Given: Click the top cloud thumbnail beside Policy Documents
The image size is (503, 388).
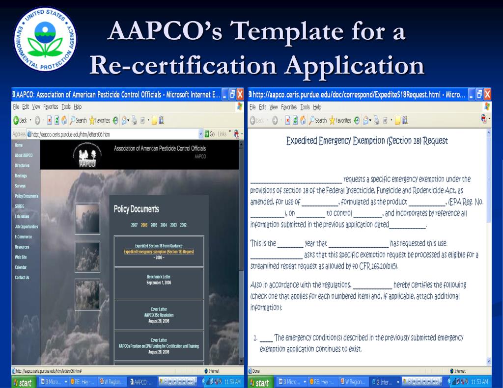Looking at the screenshot, I should (87, 219).
